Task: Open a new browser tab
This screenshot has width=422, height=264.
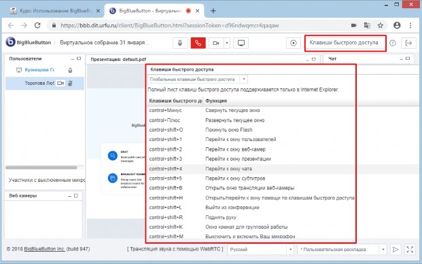Action: [x=213, y=11]
